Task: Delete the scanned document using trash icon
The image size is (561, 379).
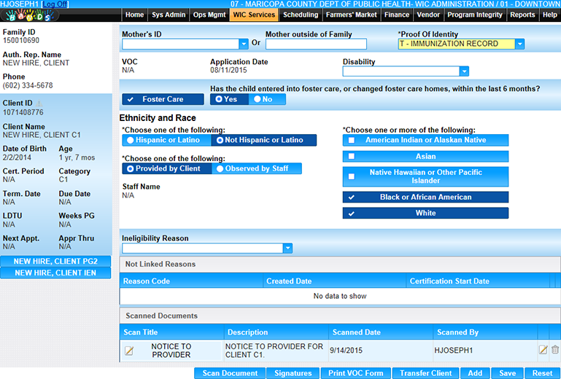Action: pyautogui.click(x=555, y=351)
